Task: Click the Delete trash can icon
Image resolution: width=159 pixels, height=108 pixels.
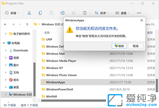Action: pos(85,13)
